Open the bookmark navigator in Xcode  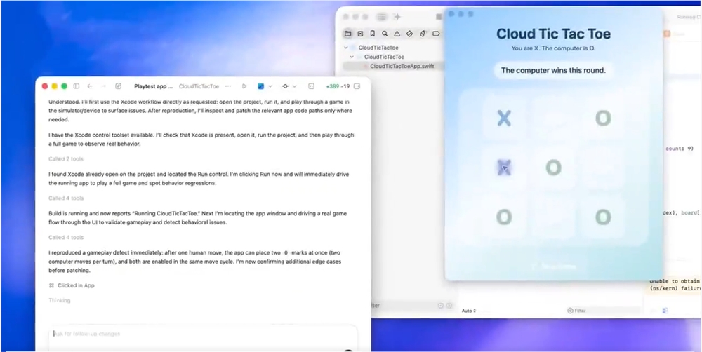coord(372,33)
